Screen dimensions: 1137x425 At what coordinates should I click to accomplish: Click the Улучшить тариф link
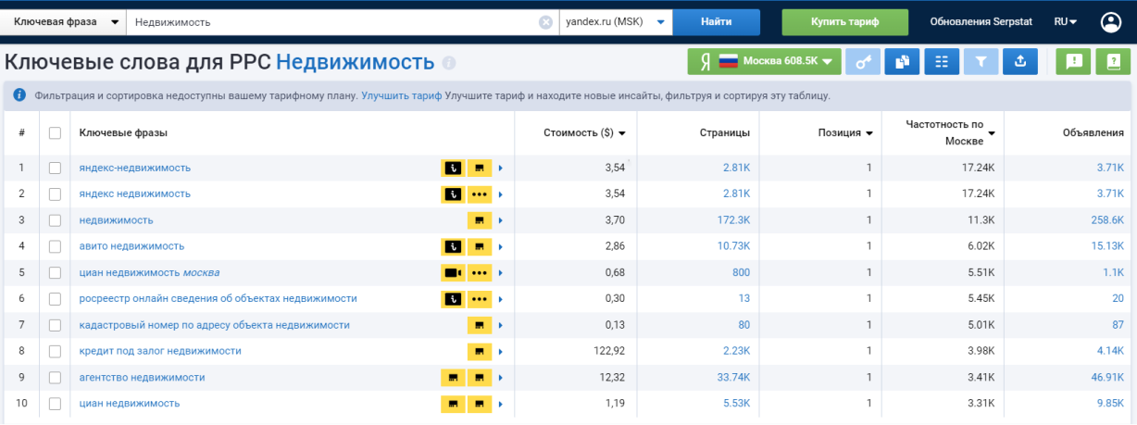(x=402, y=95)
